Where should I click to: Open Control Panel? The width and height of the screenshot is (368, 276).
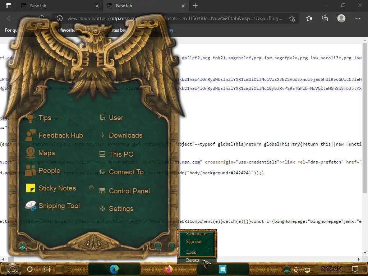[125, 191]
